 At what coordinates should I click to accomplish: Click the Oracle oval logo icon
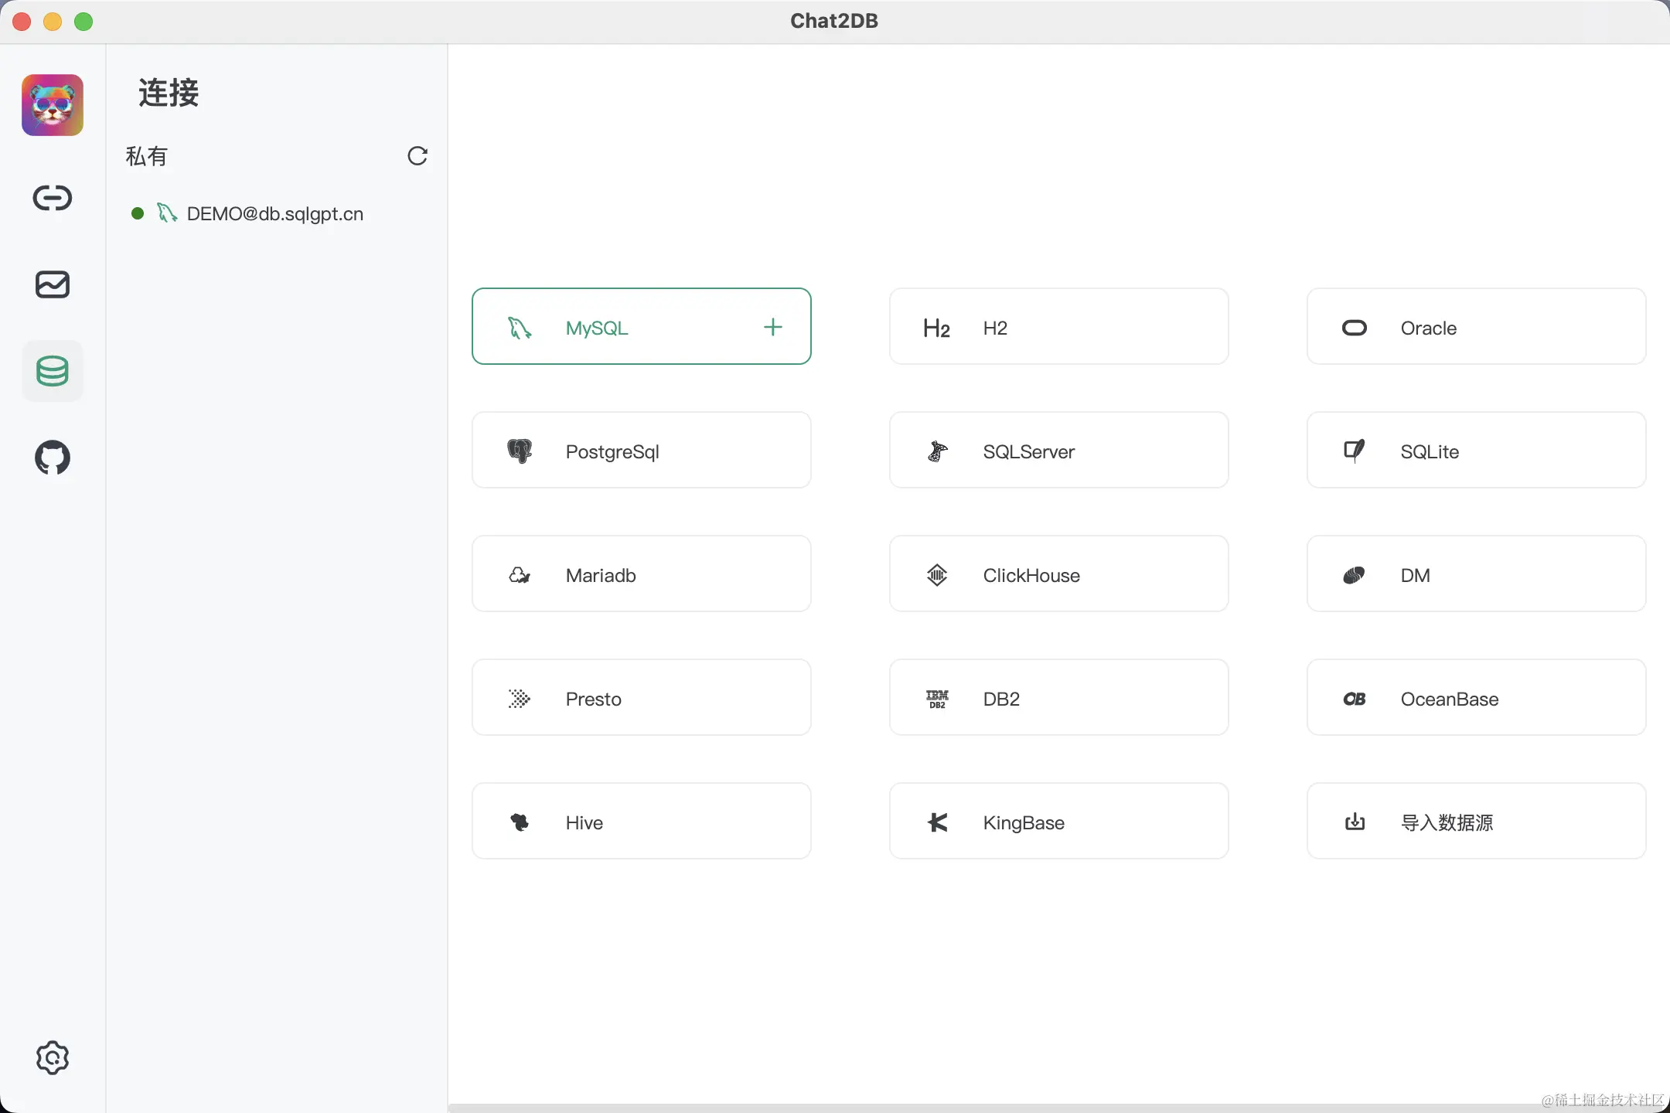pyautogui.click(x=1355, y=328)
